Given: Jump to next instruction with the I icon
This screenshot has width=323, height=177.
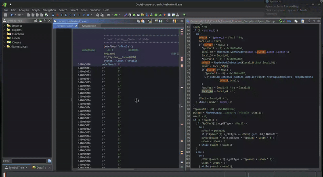Looking at the screenshot, I should (x=62, y=15).
